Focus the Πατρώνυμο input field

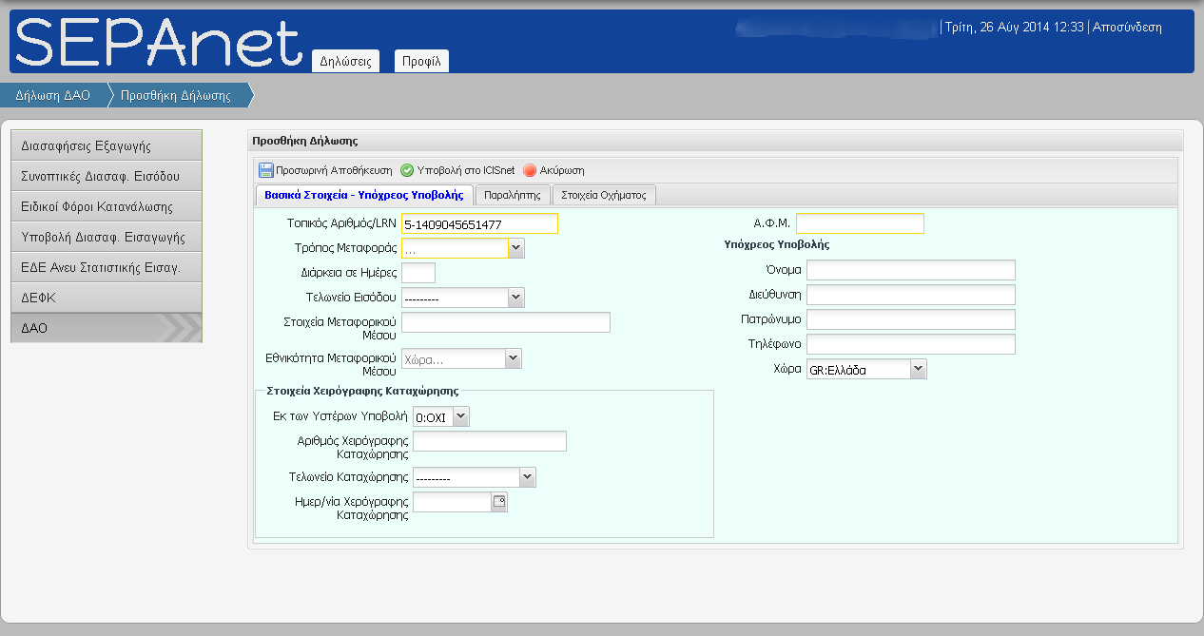[911, 319]
